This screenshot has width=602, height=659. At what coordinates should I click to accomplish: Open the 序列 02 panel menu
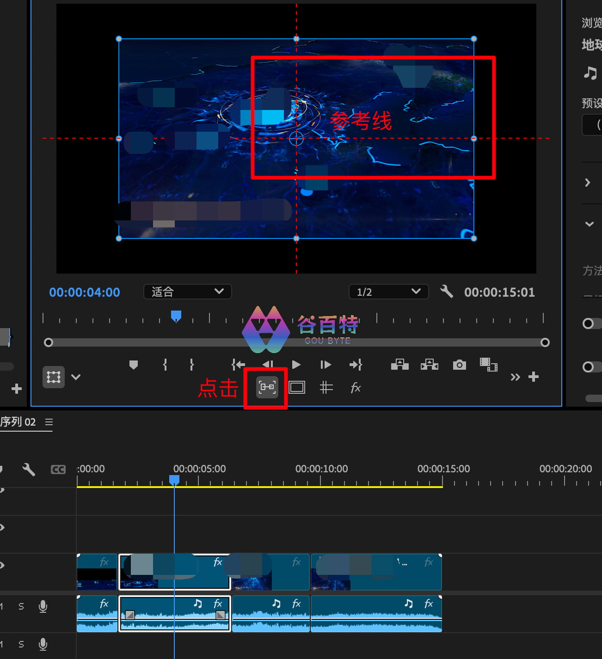click(x=49, y=422)
